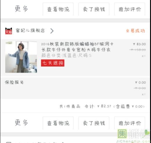151x143 pixels.
Task: Open the bottom 更多 options
Action: [21, 123]
